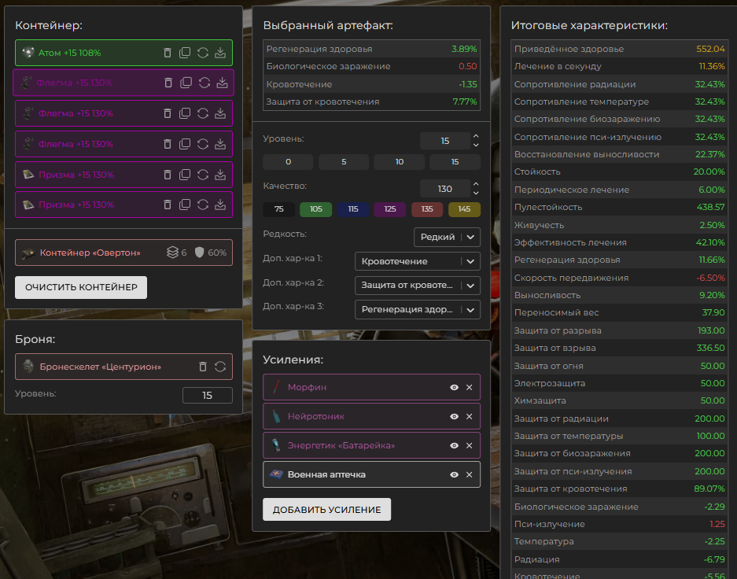Delete the highlighted Флегма +15 130% artifact
Image resolution: width=737 pixels, height=579 pixels.
point(168,83)
